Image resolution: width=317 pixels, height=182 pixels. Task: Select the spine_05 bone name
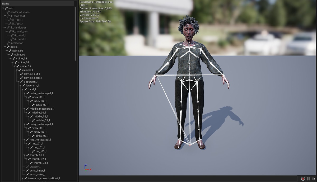click(25, 66)
